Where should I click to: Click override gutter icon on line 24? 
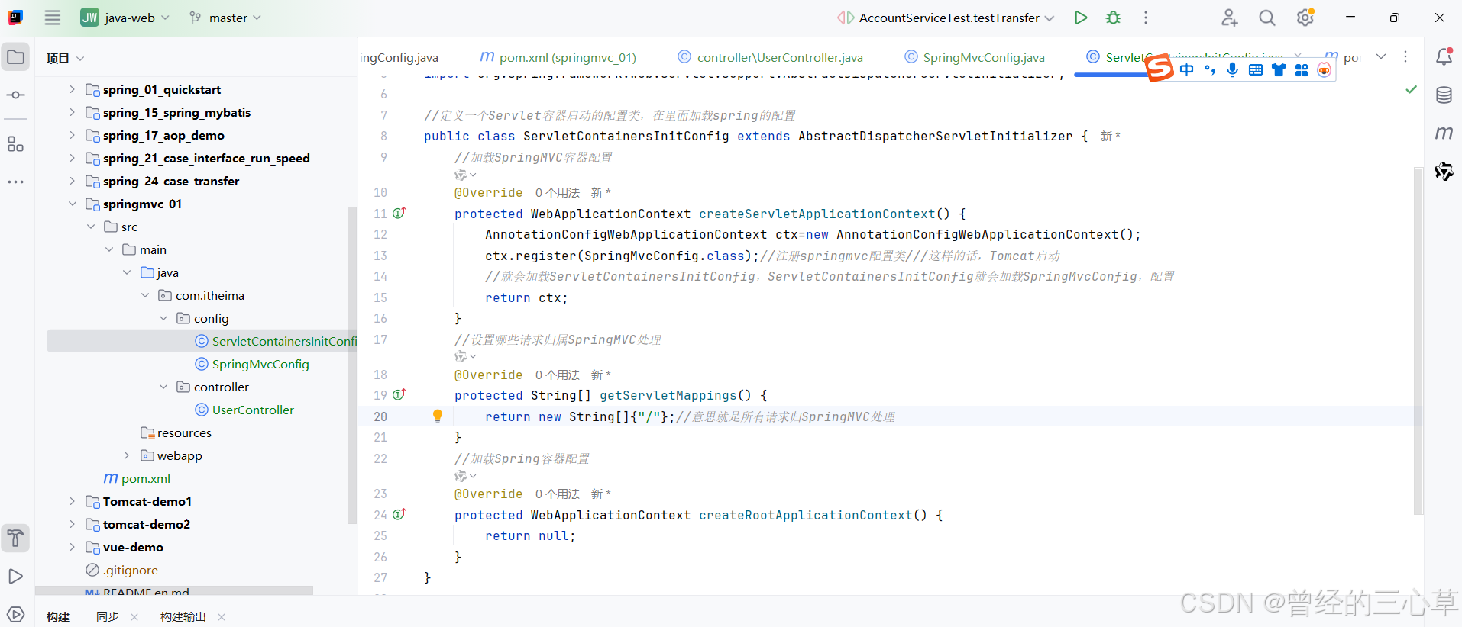pyautogui.click(x=399, y=514)
